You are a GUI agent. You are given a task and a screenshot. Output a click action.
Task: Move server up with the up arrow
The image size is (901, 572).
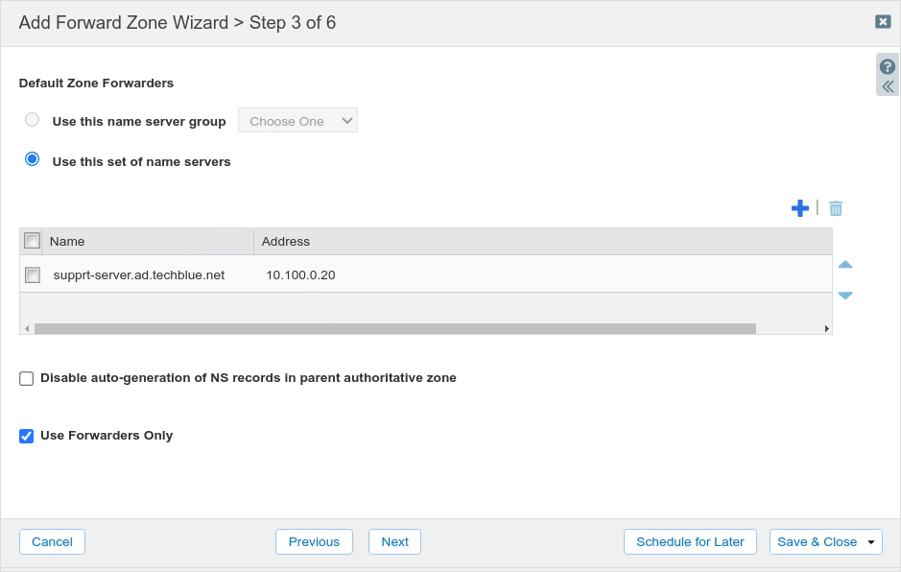click(x=844, y=265)
